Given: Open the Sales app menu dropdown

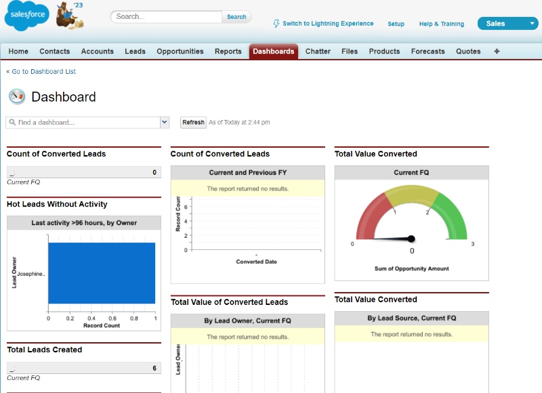Looking at the screenshot, I should pyautogui.click(x=531, y=24).
